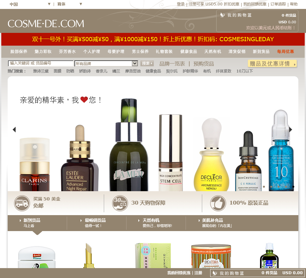Open the 男士保养 menu
This screenshot has height=278, width=306.
[x=140, y=51]
